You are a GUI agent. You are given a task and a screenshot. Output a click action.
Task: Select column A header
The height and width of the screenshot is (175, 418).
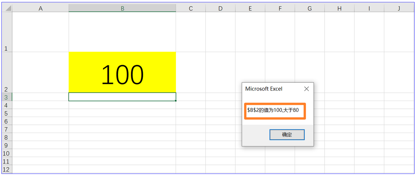coord(40,8)
